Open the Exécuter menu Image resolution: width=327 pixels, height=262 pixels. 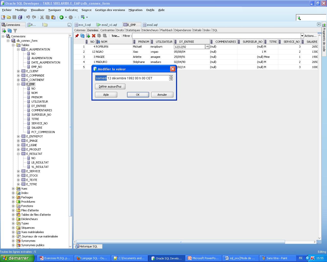pyautogui.click(x=71, y=10)
